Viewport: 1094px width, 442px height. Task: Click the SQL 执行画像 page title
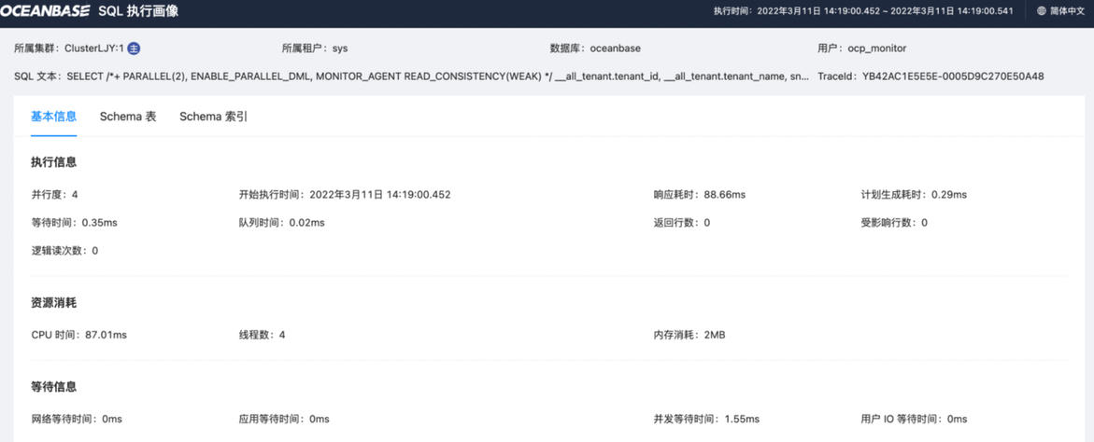coord(138,10)
